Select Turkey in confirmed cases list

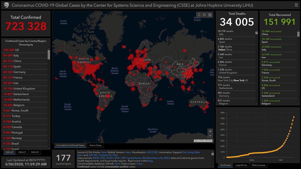coord(24,116)
